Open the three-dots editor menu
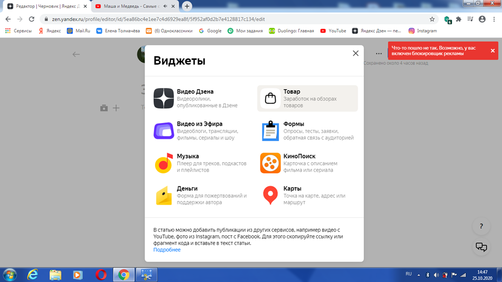The width and height of the screenshot is (502, 282). (x=379, y=54)
